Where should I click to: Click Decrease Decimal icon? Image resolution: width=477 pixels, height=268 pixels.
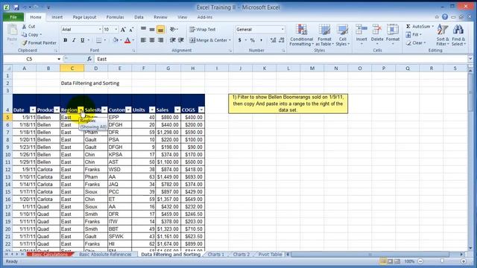(x=282, y=40)
